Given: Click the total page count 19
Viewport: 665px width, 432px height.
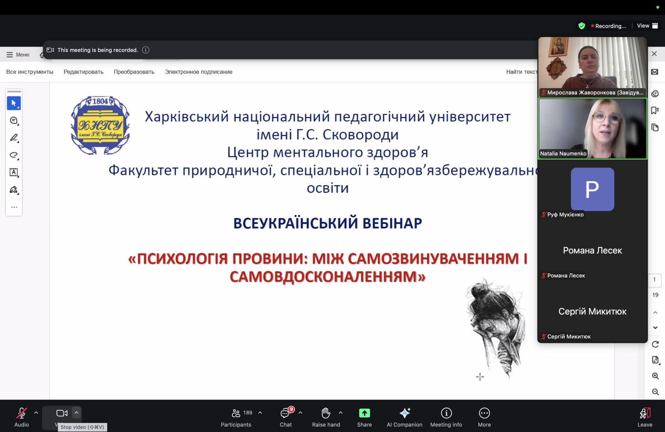Looking at the screenshot, I should pos(655,295).
